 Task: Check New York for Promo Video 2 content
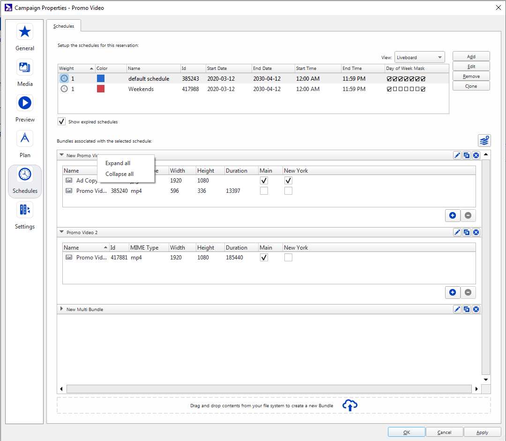[x=288, y=258]
